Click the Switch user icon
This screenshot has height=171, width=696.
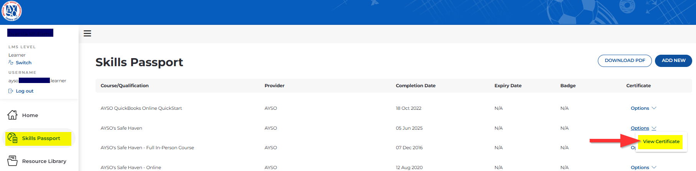pyautogui.click(x=11, y=63)
